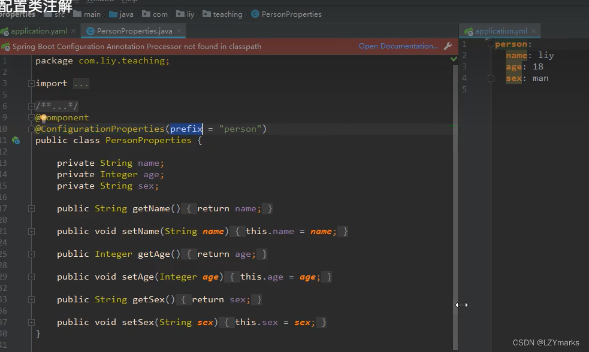Click the person key in application.yml
The width and height of the screenshot is (589, 352).
[511, 44]
